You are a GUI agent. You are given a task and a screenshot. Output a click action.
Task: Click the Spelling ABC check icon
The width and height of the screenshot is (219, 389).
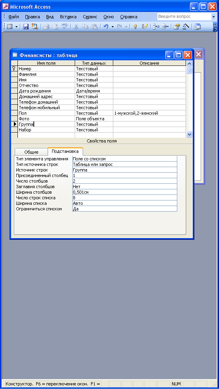pyautogui.click(x=64, y=27)
